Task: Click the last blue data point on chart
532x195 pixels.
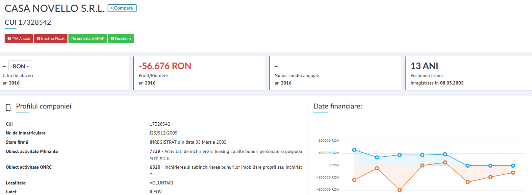Action: click(513, 166)
